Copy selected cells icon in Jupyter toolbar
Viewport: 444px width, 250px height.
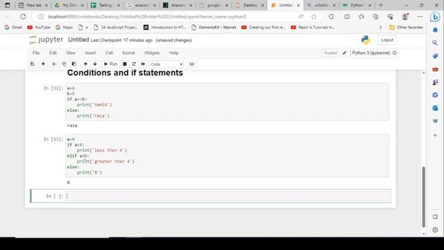(65, 64)
